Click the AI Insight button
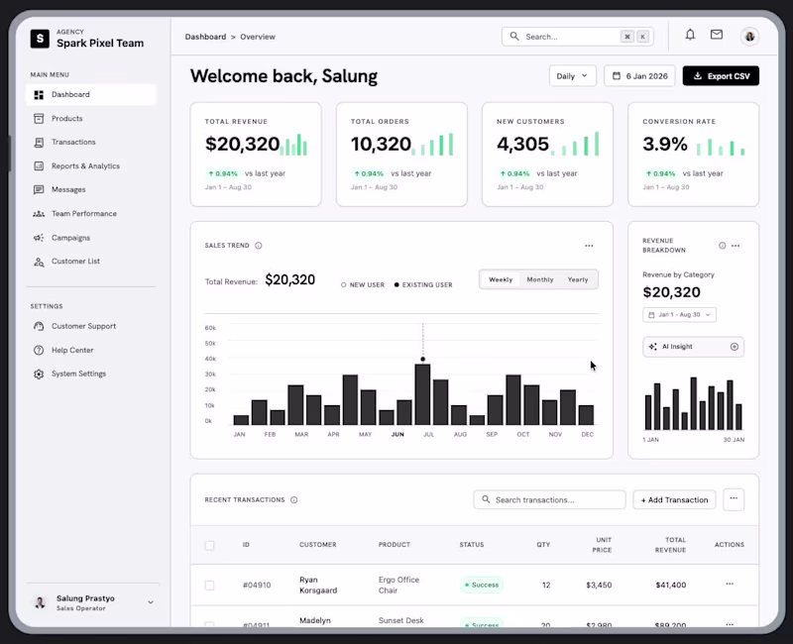This screenshot has width=793, height=644. (693, 347)
